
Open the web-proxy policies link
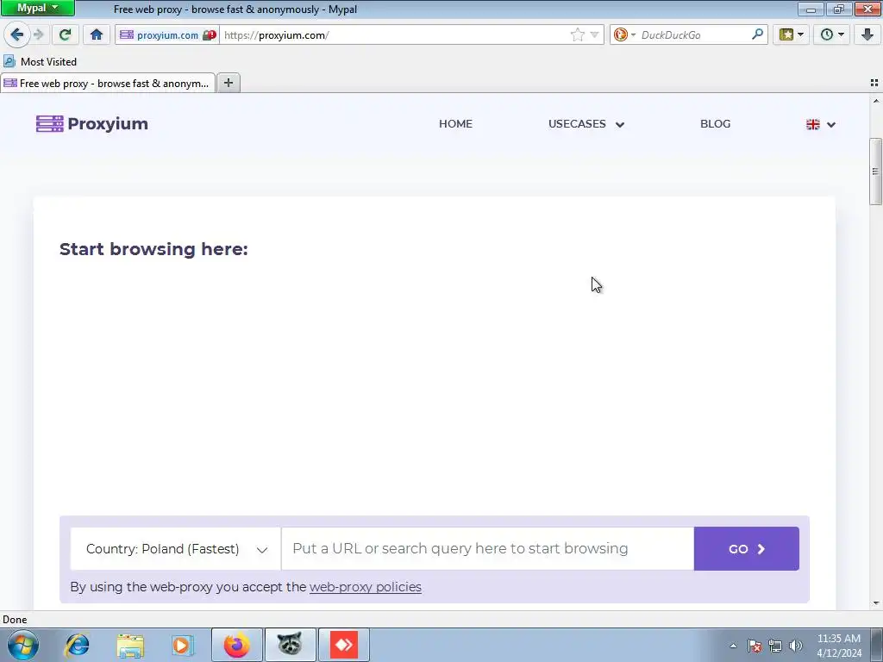click(x=365, y=586)
